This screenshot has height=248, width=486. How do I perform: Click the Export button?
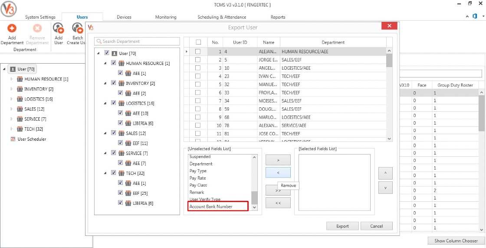tap(342, 226)
